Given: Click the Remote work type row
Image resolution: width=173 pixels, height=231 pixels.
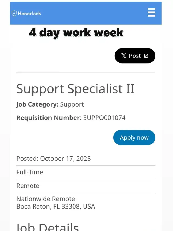Looking at the screenshot, I should point(28,186).
